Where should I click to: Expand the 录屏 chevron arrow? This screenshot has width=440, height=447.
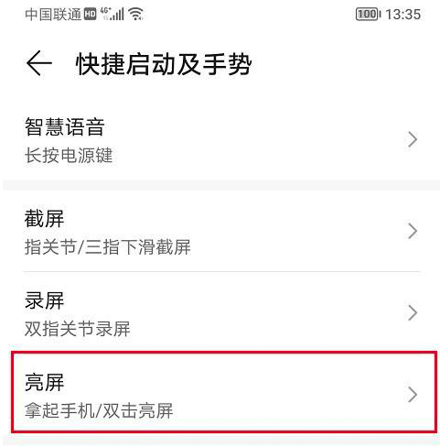[x=413, y=312]
